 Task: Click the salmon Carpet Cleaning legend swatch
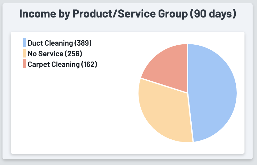coord(25,64)
